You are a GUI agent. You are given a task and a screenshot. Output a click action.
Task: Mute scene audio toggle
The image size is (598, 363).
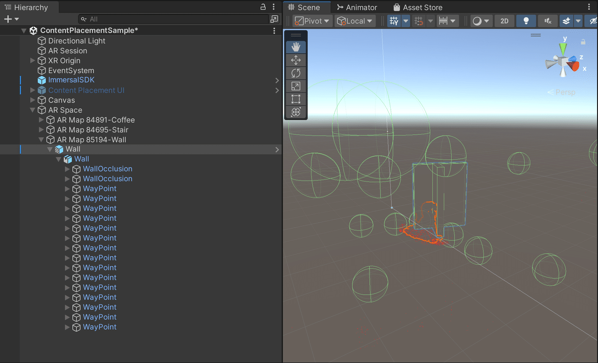tap(548, 21)
